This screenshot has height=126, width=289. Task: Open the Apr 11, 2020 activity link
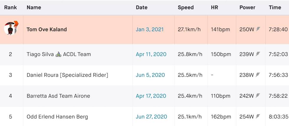tap(151, 54)
